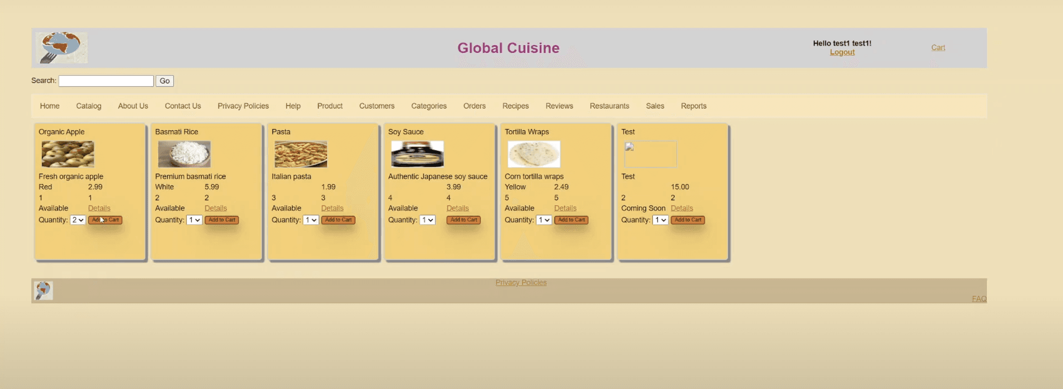Viewport: 1063px width, 389px height.
Task: View Organic Apple Details link
Action: (x=99, y=209)
